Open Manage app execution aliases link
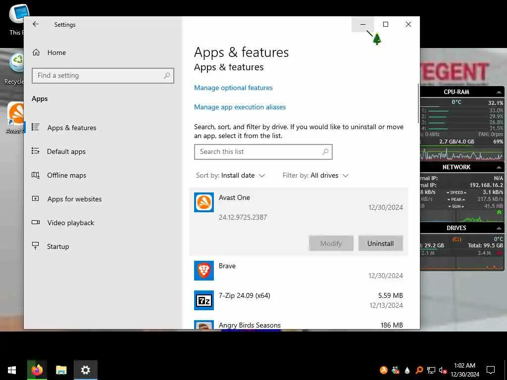The height and width of the screenshot is (380, 507). click(x=240, y=107)
